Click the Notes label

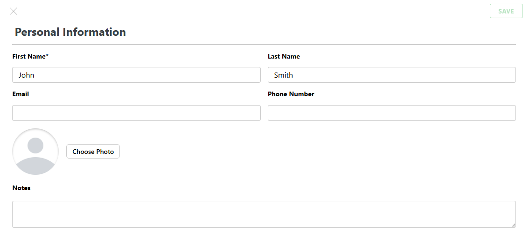(21, 188)
